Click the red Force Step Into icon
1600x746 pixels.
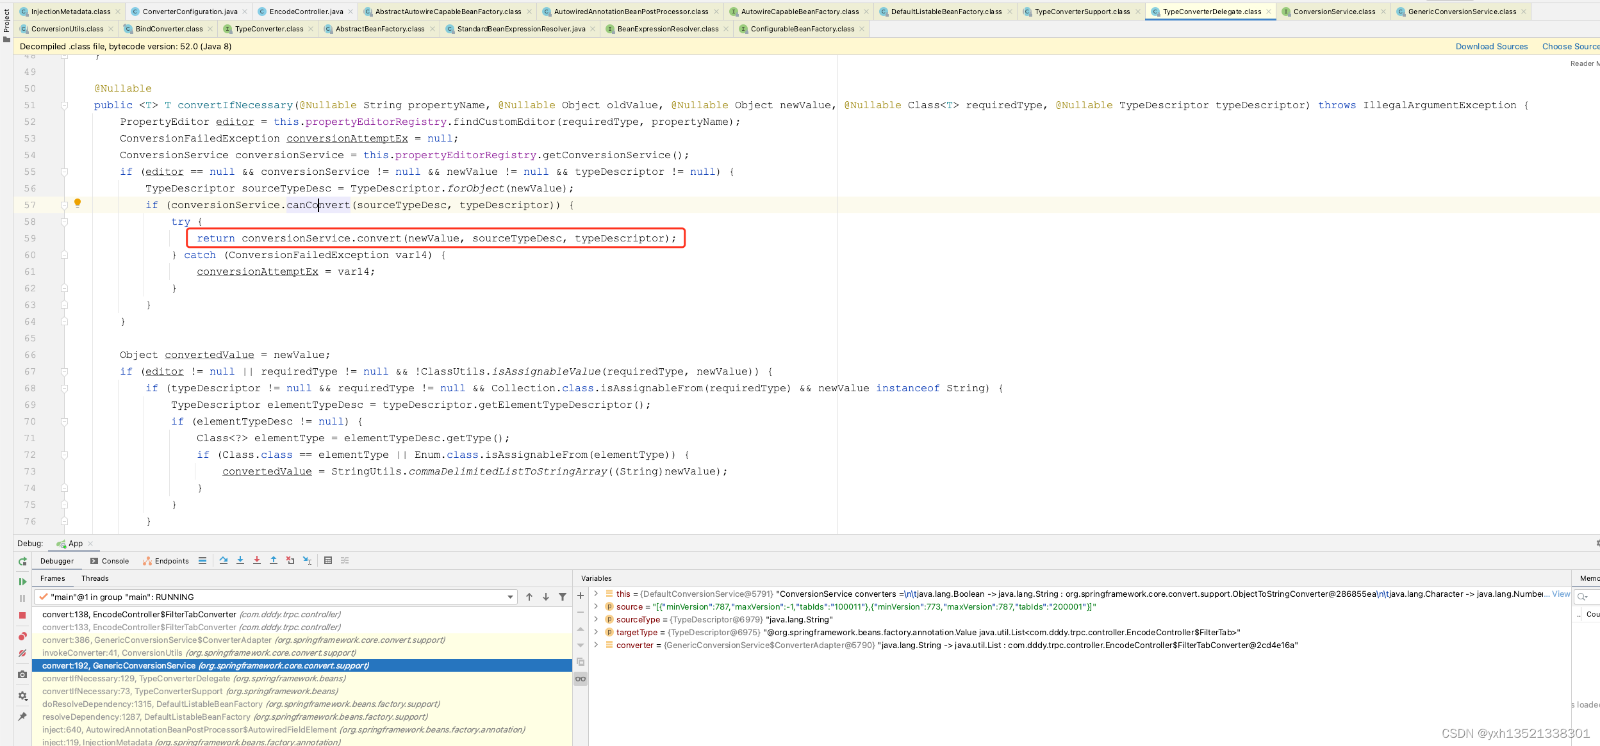click(257, 560)
